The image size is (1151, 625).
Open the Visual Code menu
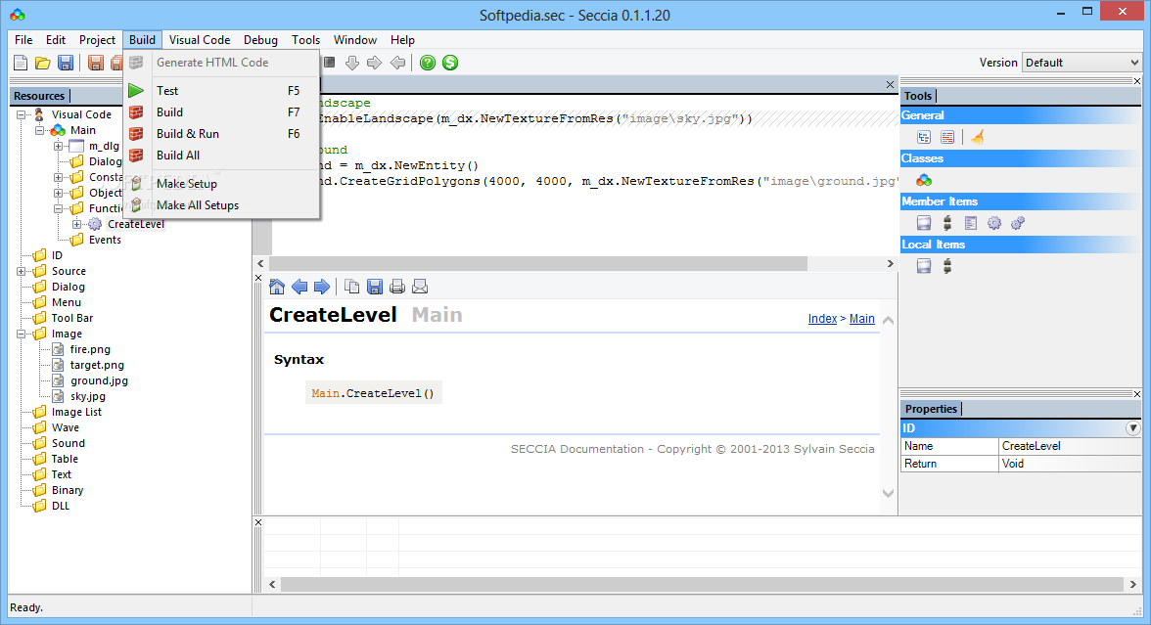(200, 39)
